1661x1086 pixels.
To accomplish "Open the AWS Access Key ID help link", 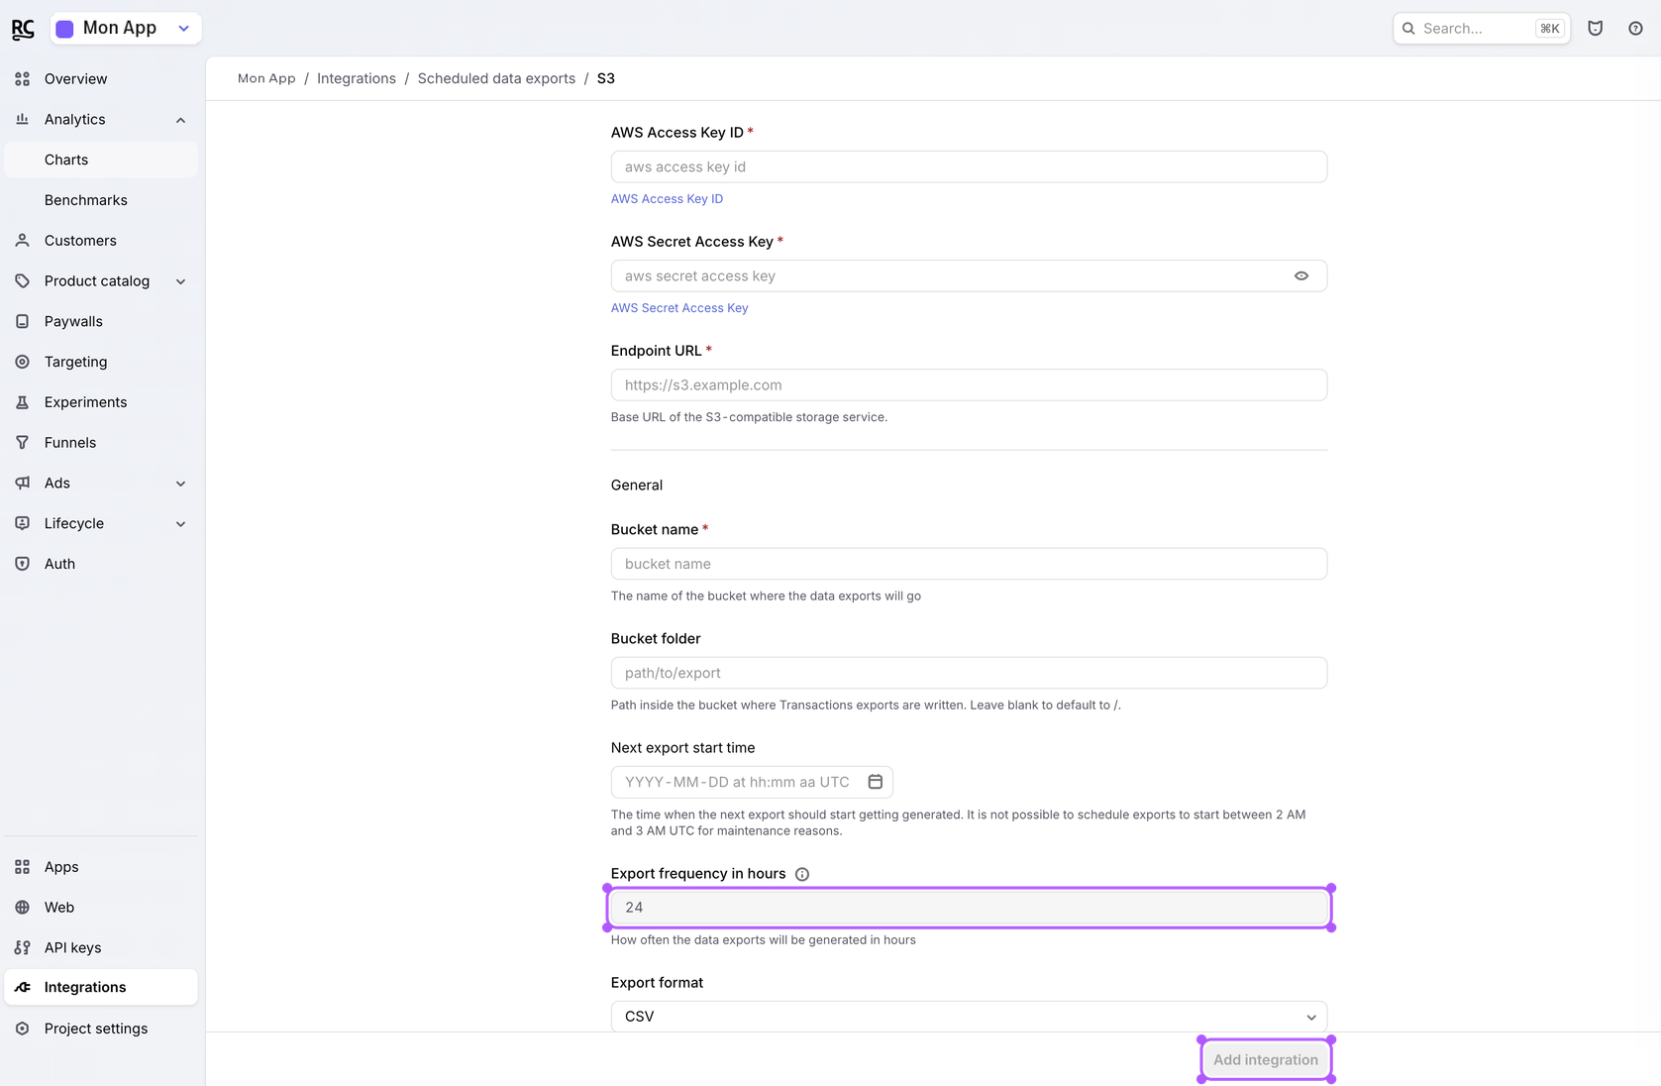I will [667, 199].
